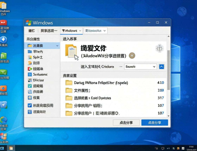Click the white square tray icon by the clock
This screenshot has width=197, height=151.
click(183, 149)
